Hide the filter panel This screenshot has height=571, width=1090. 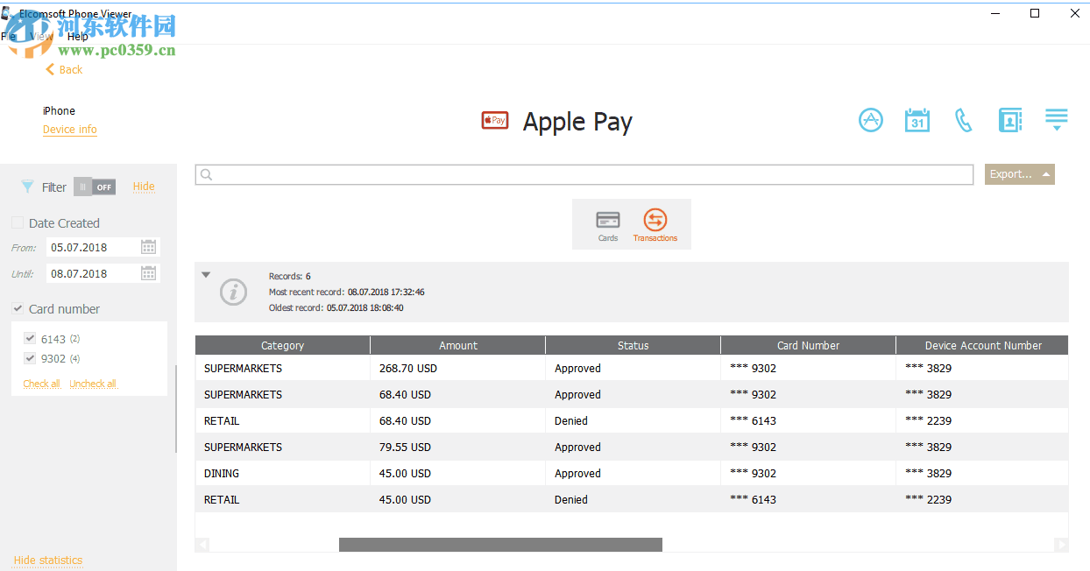click(144, 187)
